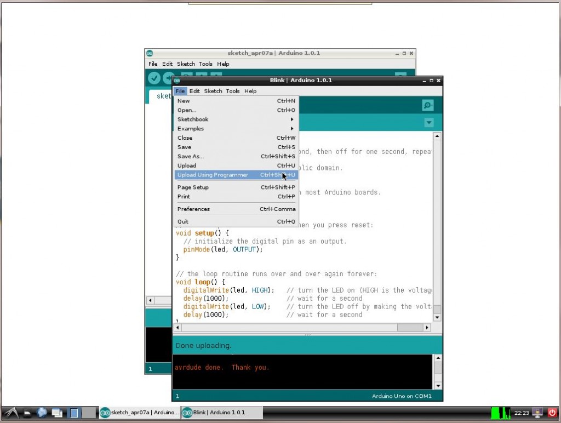Screen dimensions: 561x423
Task: Choose Save As... from the File menu
Action: tap(236, 156)
